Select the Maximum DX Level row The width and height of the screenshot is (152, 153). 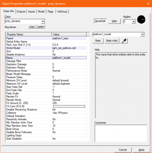46,84
